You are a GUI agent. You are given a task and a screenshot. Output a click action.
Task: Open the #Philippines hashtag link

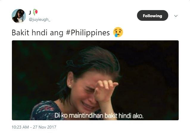coord(88,33)
